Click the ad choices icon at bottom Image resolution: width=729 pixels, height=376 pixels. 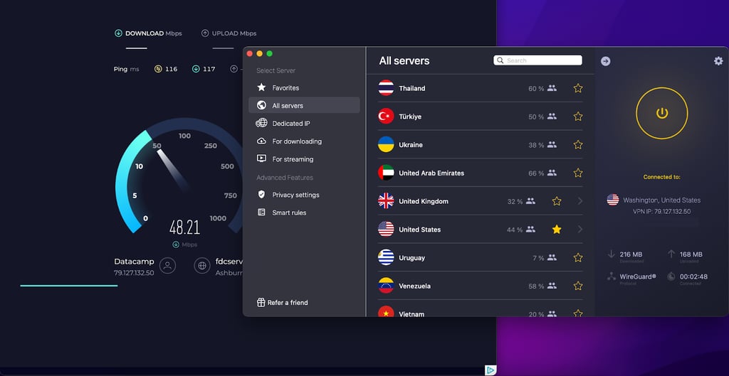[x=491, y=370]
